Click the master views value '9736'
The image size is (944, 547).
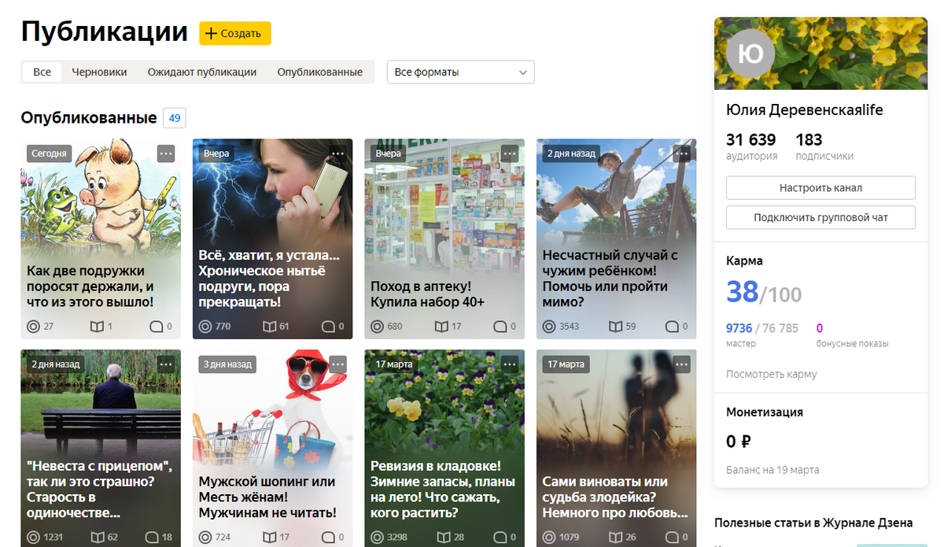click(x=739, y=328)
